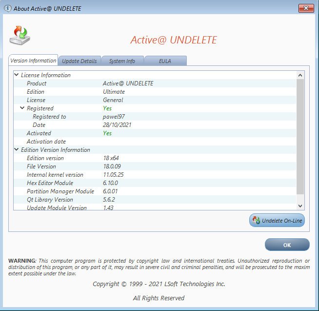Click the scrollbar down arrow
The width and height of the screenshot is (319, 311).
(300, 206)
